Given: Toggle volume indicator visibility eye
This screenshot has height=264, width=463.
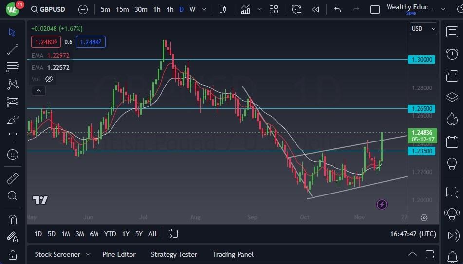Looking at the screenshot, I should pos(49,79).
